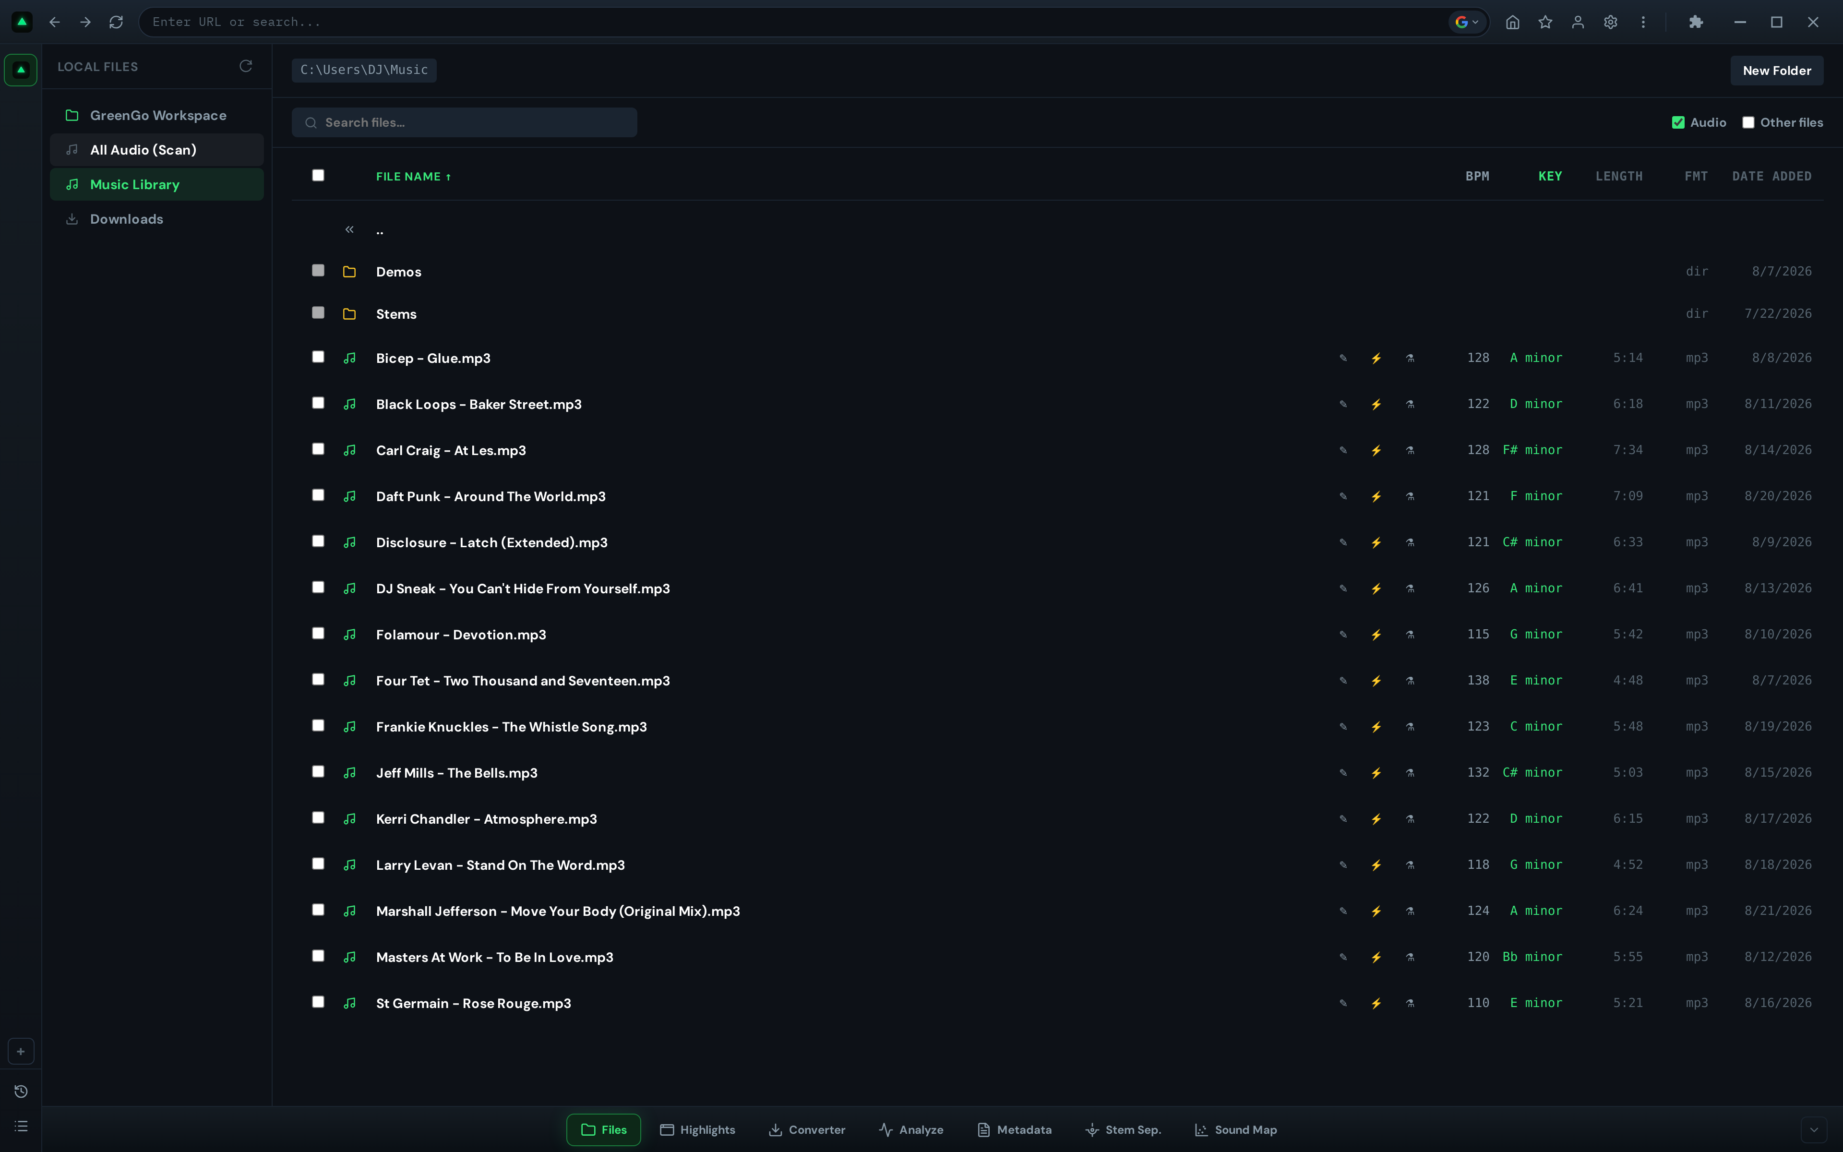Image resolution: width=1843 pixels, height=1152 pixels.
Task: Open the Highlights tab
Action: point(697,1130)
